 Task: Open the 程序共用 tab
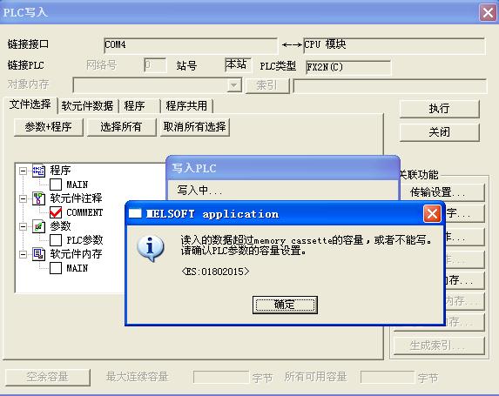click(186, 105)
